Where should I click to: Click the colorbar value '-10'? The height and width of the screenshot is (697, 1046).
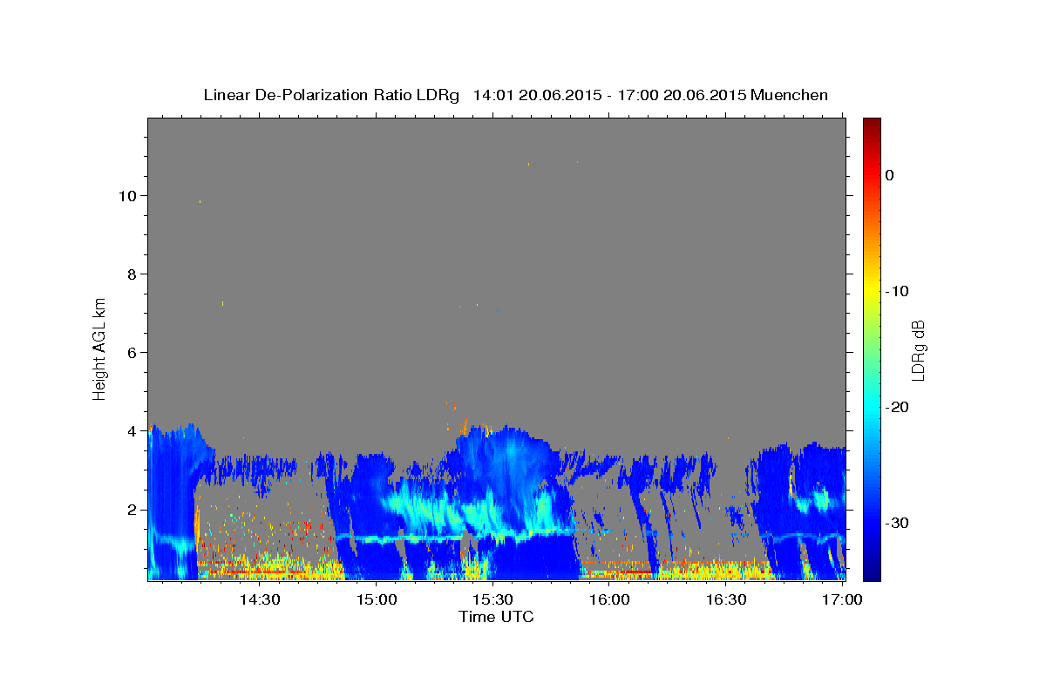click(898, 291)
